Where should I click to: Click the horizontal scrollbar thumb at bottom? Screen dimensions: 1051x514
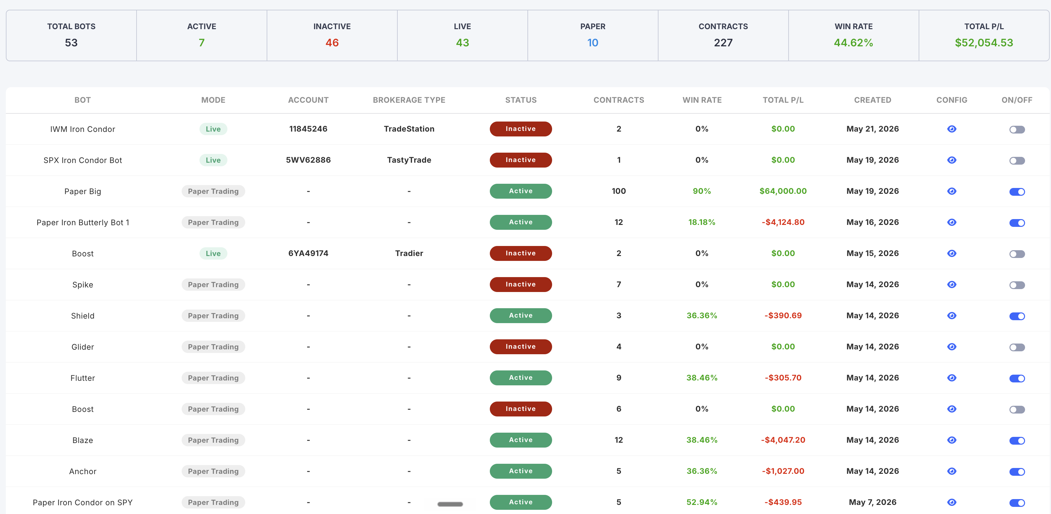[x=450, y=504]
